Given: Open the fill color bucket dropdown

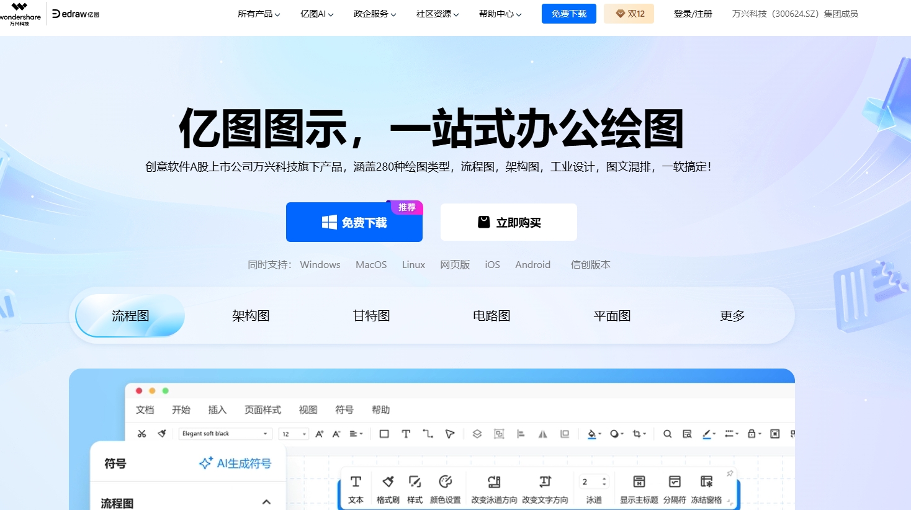Looking at the screenshot, I should 595,434.
